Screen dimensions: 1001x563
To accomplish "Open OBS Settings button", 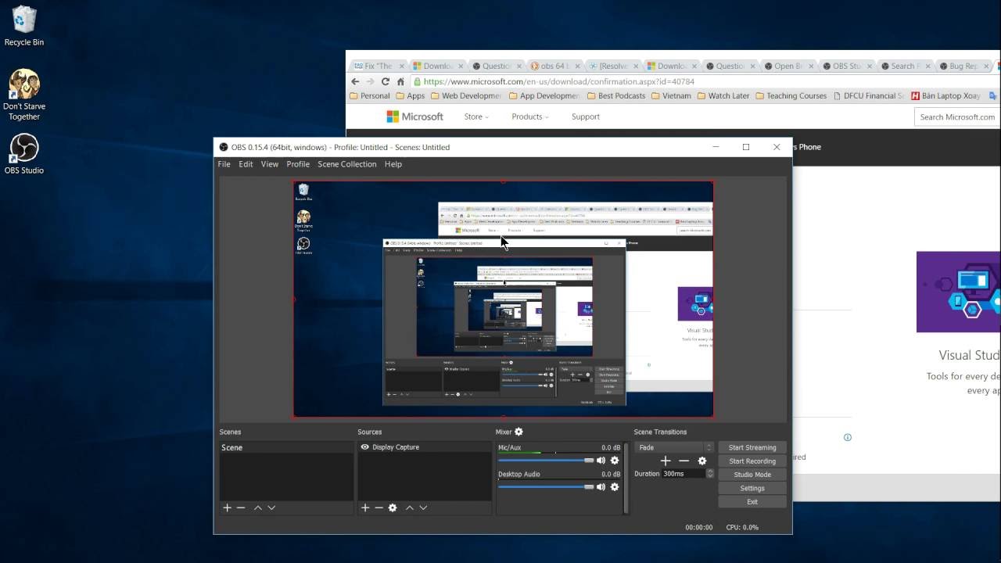I will coord(752,488).
